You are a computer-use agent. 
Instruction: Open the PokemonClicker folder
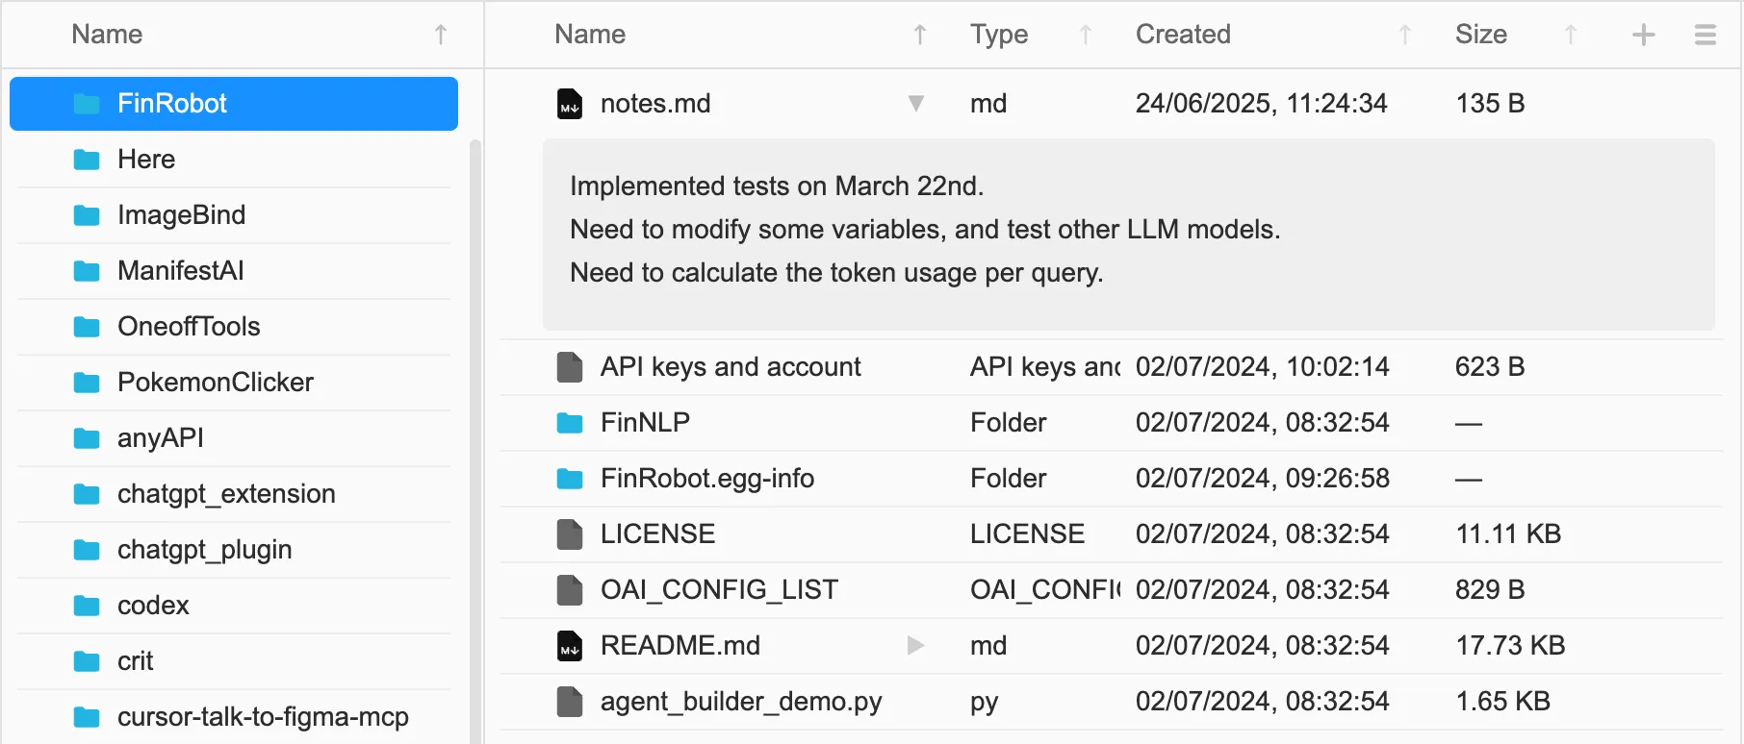215,383
